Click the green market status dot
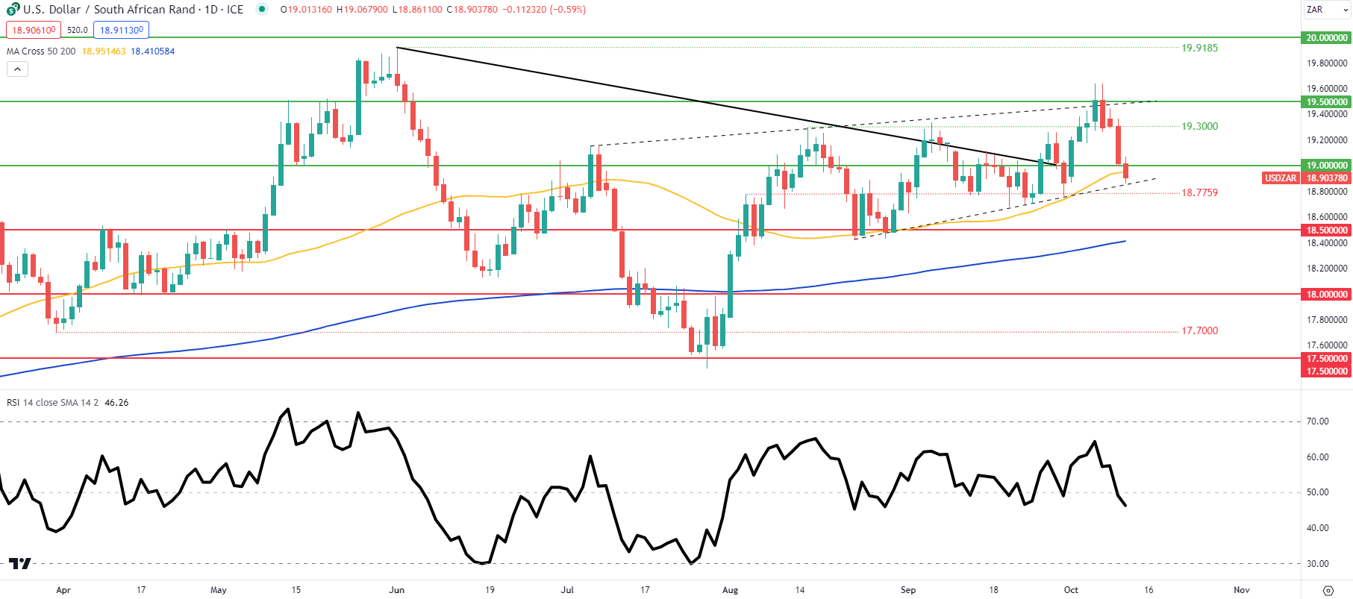 pyautogui.click(x=261, y=10)
